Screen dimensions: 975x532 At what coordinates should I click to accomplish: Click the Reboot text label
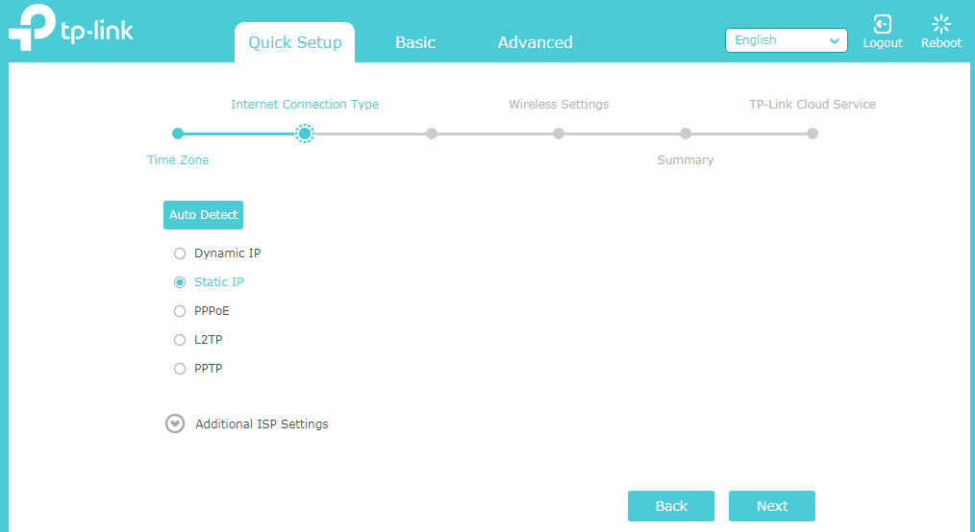tap(941, 43)
